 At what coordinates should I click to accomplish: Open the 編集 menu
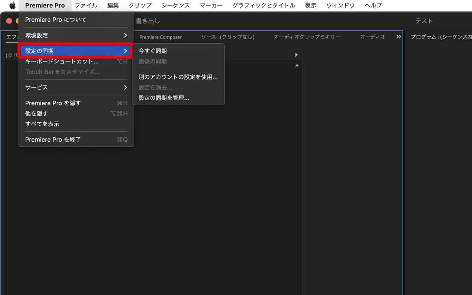tap(113, 6)
